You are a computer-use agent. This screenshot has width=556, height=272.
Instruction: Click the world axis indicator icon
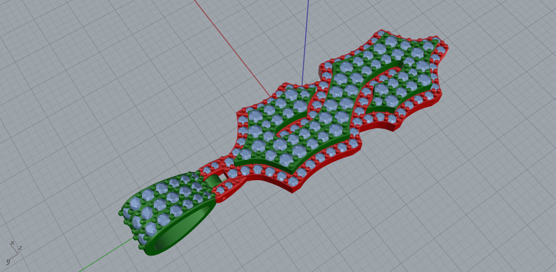coord(14,253)
